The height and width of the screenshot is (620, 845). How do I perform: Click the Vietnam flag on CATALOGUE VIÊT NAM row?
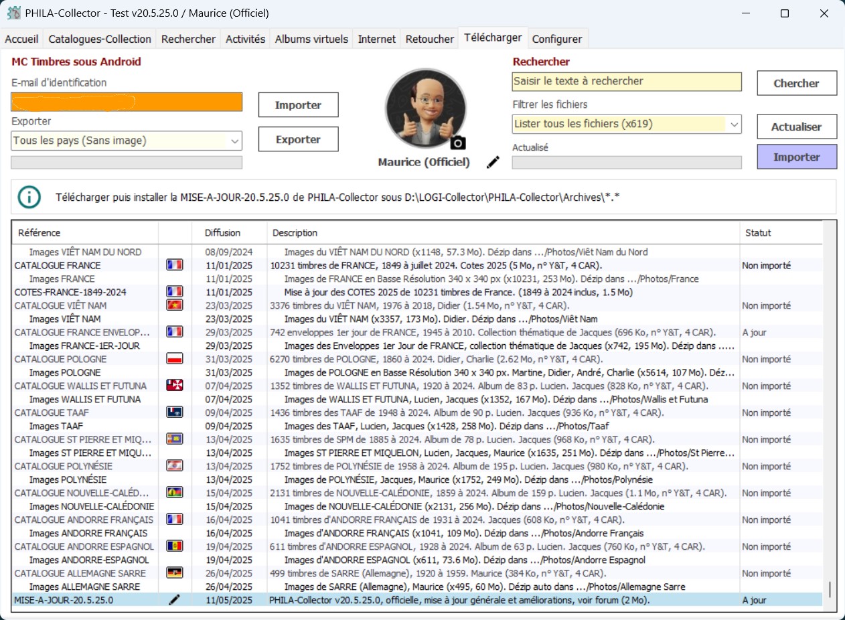tap(174, 305)
